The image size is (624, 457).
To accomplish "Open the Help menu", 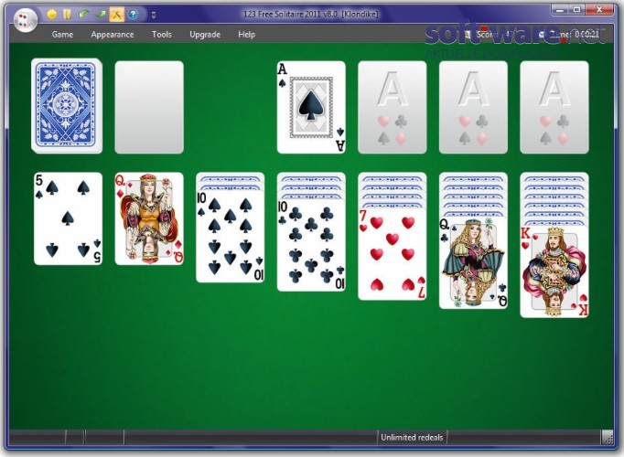I will point(246,35).
